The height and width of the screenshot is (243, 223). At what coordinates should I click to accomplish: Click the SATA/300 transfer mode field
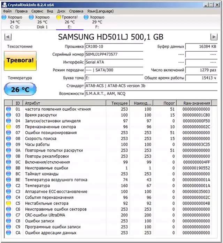114,70
